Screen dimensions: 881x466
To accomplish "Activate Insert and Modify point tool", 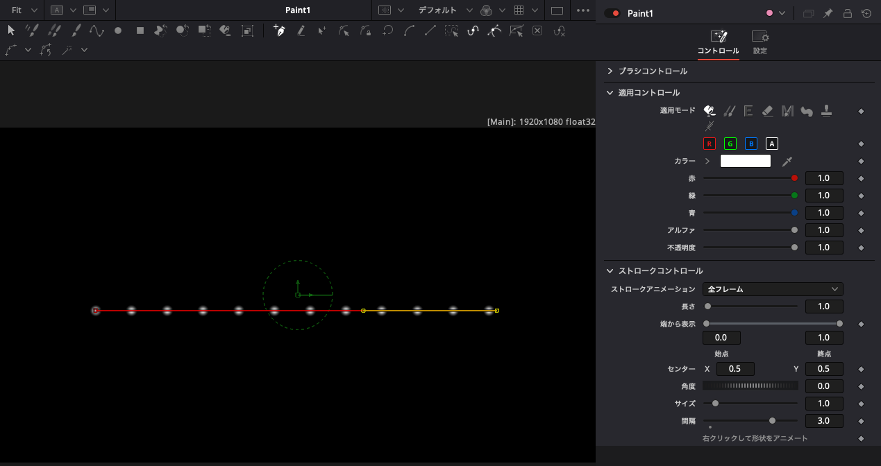I will [x=322, y=31].
